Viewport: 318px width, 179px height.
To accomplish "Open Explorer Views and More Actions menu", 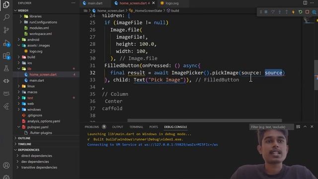I will click(x=73, y=3).
